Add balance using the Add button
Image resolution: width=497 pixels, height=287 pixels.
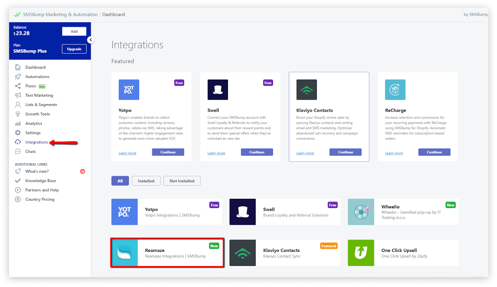tap(74, 31)
